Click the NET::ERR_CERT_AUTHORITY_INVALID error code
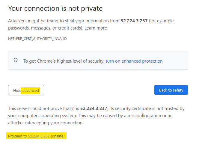Screen dimensions: 220x144 37,39
